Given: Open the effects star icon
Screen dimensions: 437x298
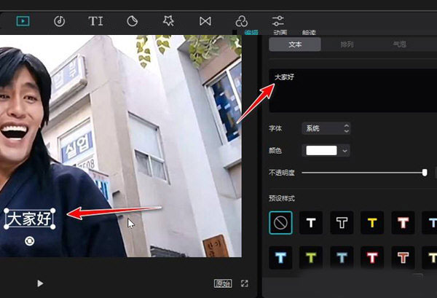Looking at the screenshot, I should point(168,21).
